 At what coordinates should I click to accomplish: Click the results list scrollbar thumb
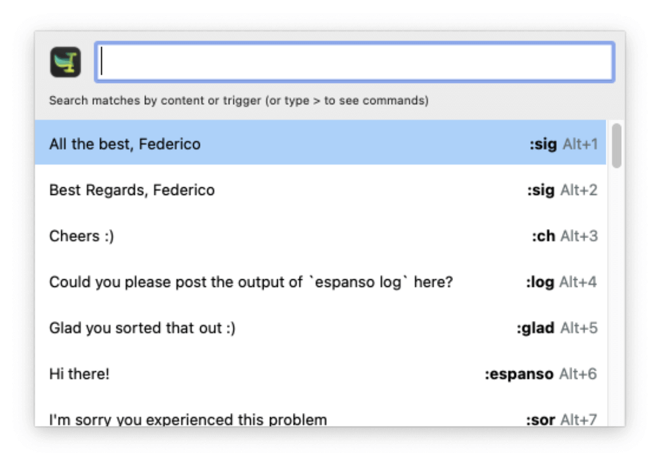[617, 146]
